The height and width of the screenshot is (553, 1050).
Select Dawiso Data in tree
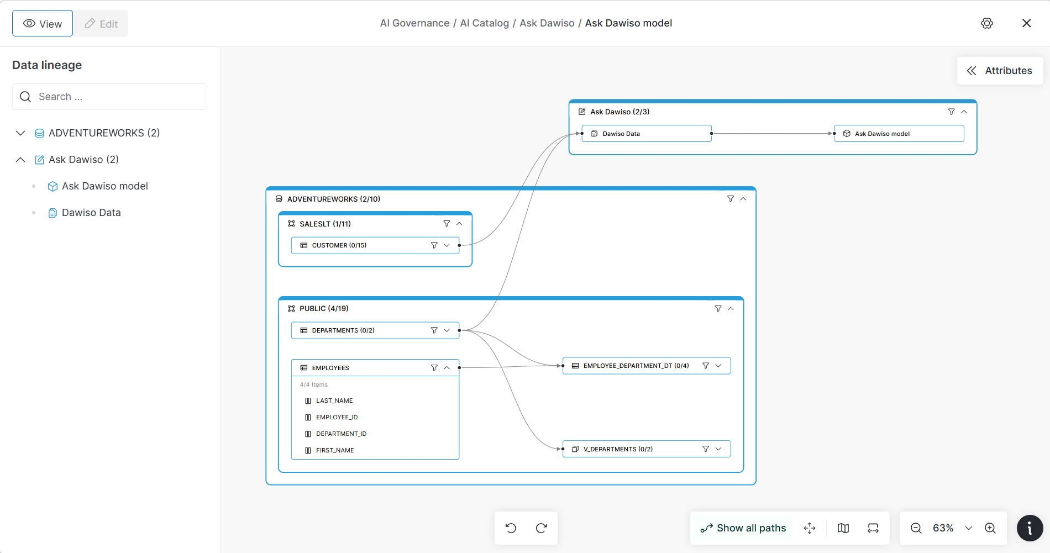point(91,213)
